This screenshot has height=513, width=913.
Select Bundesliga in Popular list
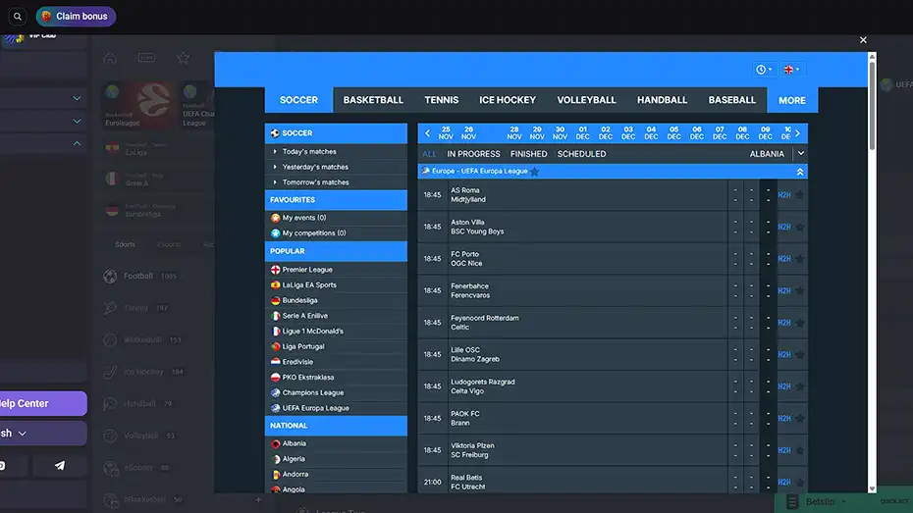(336, 301)
